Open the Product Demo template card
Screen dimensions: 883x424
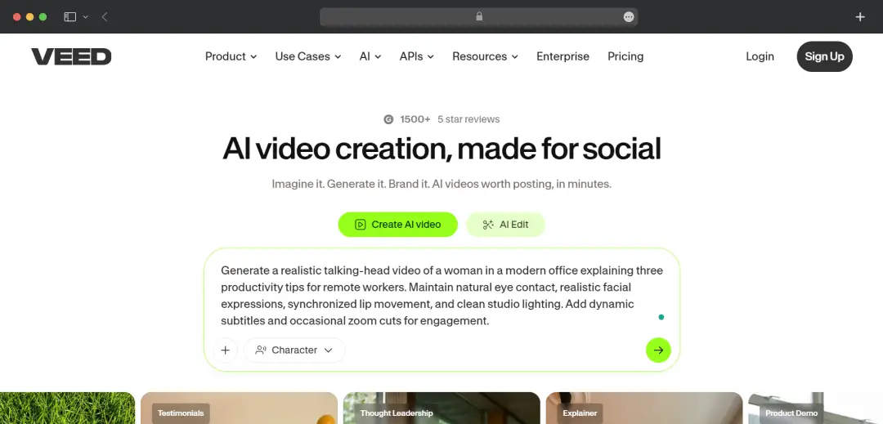pyautogui.click(x=815, y=408)
